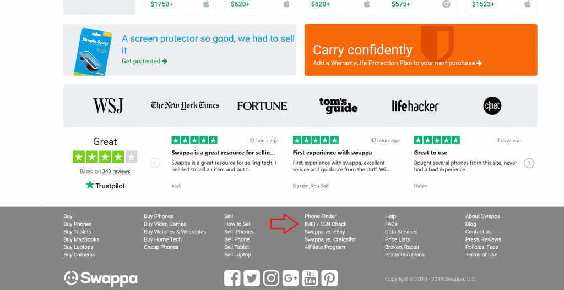
Task: Click the Chrome icon beside $575+
Action: click(x=446, y=4)
